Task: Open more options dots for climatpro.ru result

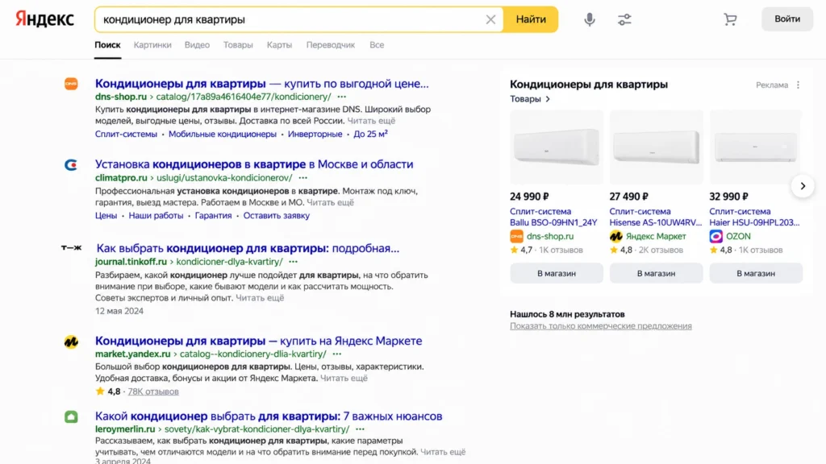Action: click(x=303, y=178)
